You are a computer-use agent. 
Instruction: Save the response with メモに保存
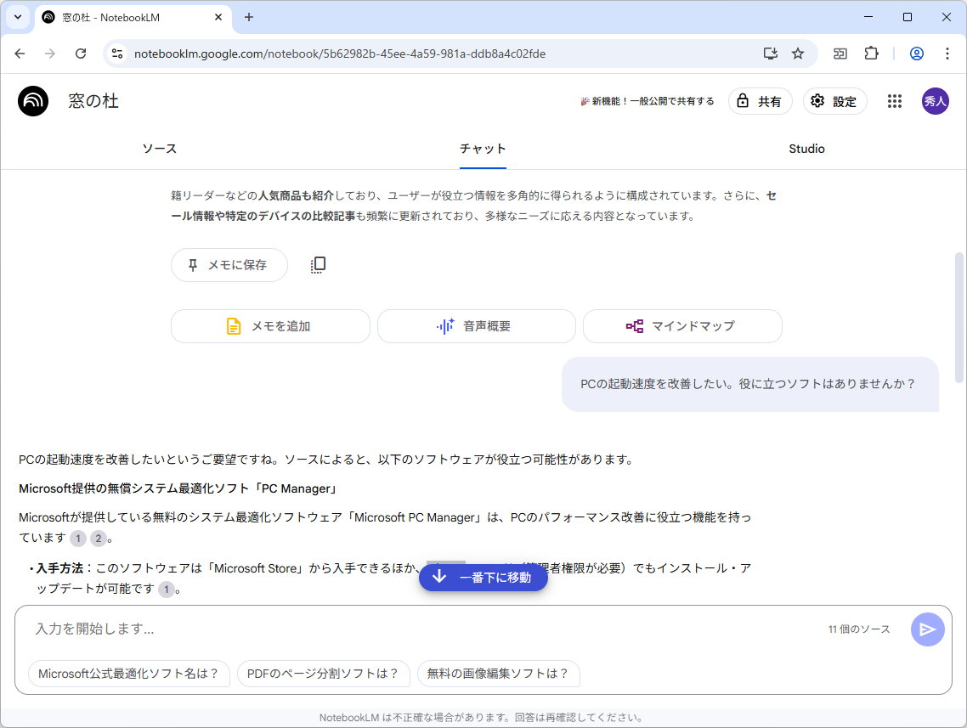coord(229,265)
